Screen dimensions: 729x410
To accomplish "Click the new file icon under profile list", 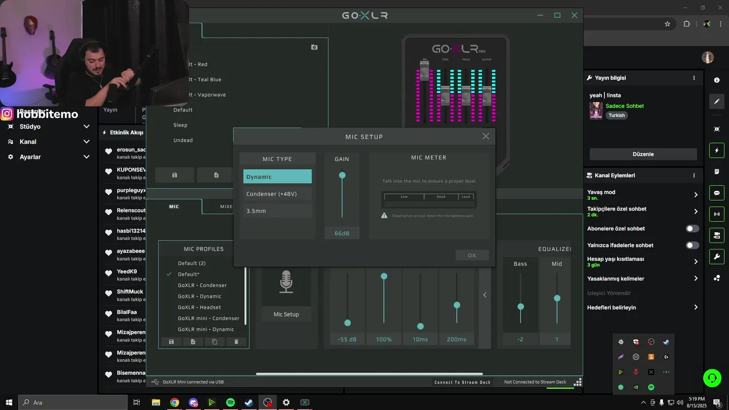I will [x=216, y=175].
